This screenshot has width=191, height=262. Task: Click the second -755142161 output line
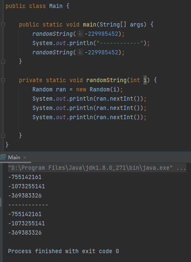pos(25,214)
